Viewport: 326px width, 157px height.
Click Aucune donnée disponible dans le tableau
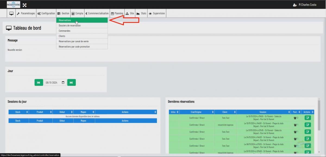(83, 116)
